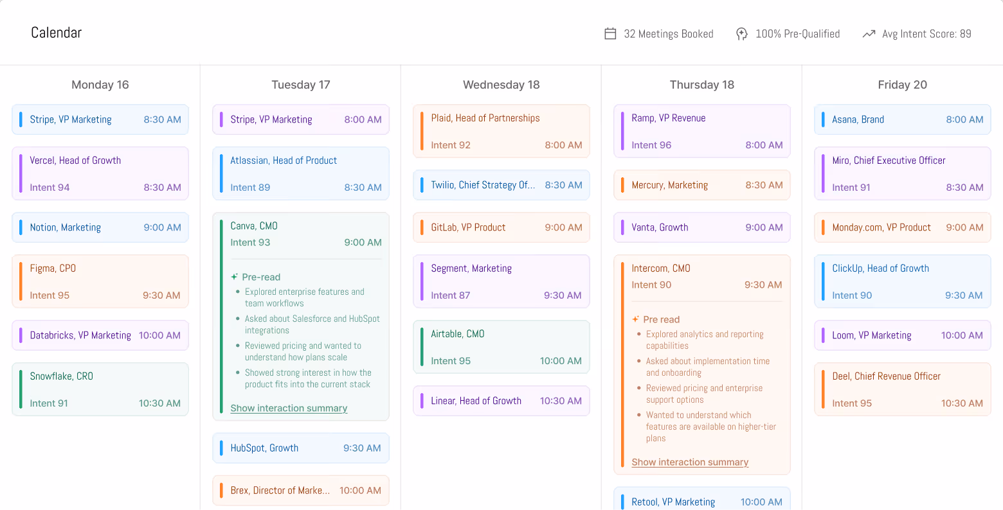1003x510 pixels.
Task: Click the calendar icon beside 32 Meetings Booked
Action: coord(610,33)
